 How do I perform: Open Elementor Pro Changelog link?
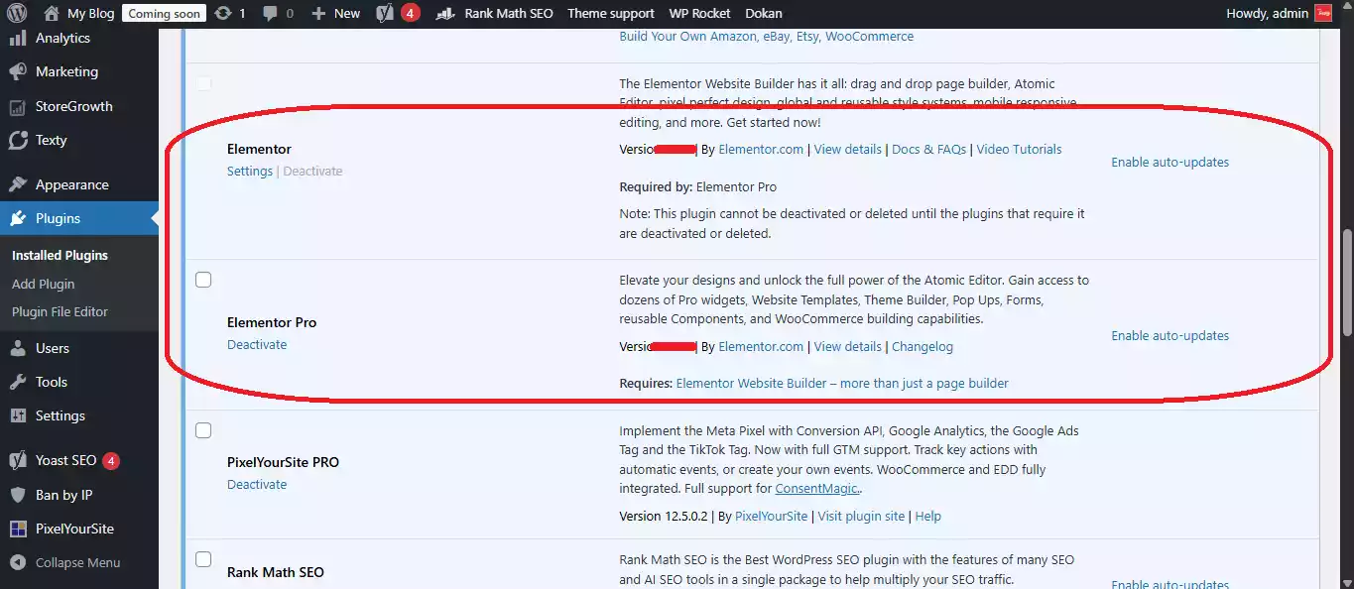tap(923, 346)
